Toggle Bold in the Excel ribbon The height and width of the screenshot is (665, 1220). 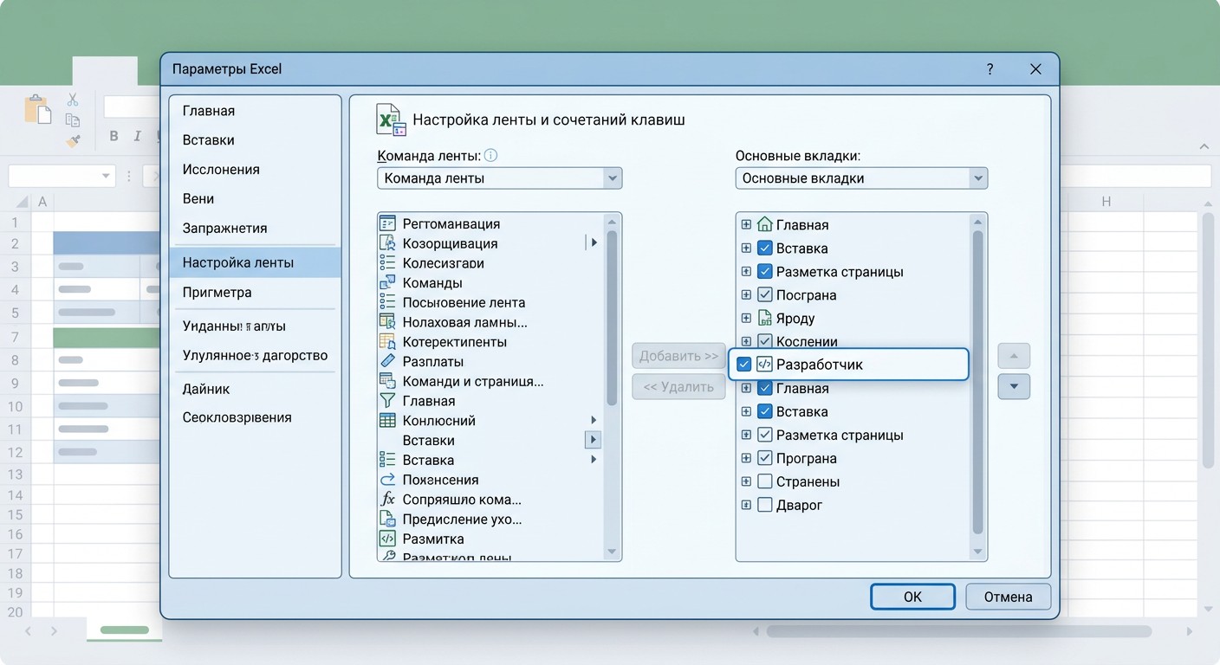(114, 136)
